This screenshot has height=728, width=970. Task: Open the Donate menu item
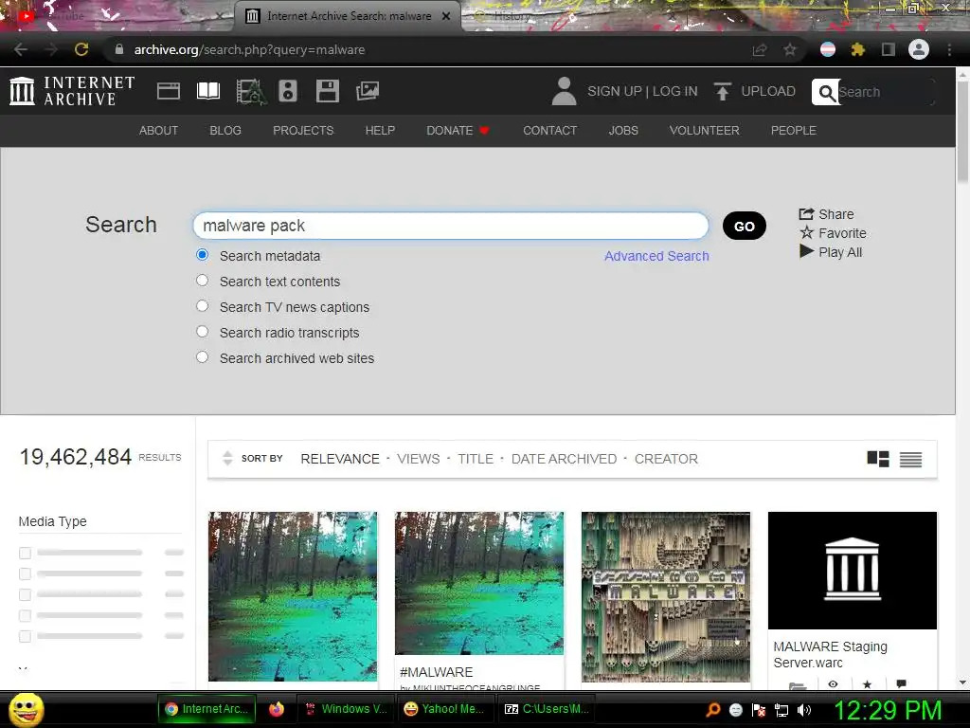[458, 131]
